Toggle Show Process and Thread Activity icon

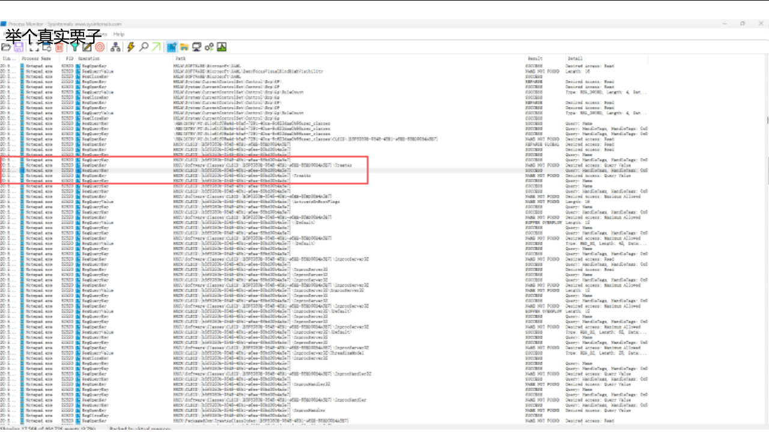pos(209,47)
